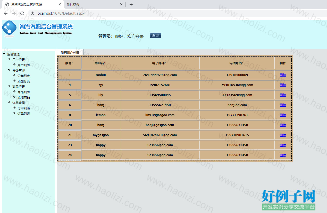Click the username cell mygasgoo
The height and width of the screenshot is (213, 327).
point(101,135)
